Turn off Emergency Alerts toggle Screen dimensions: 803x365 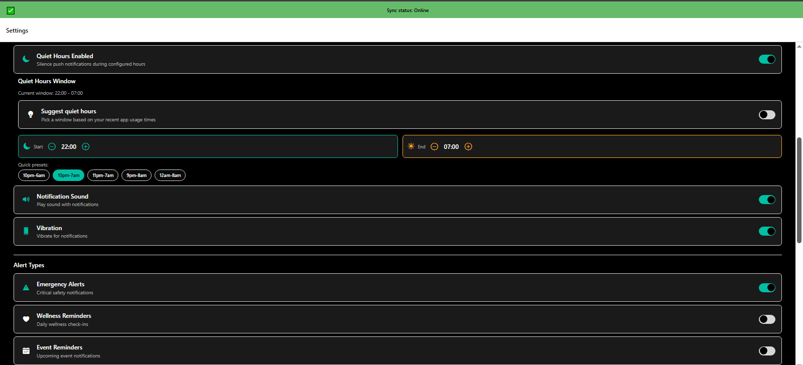tap(767, 288)
